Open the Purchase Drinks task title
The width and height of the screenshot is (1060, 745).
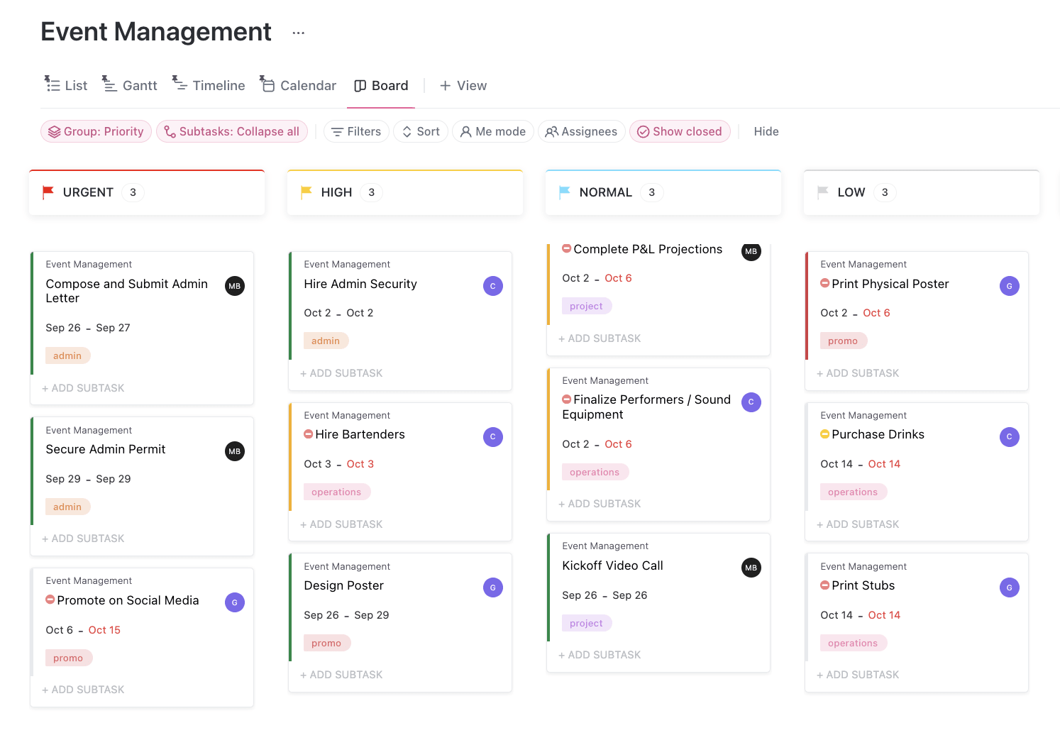tap(878, 434)
